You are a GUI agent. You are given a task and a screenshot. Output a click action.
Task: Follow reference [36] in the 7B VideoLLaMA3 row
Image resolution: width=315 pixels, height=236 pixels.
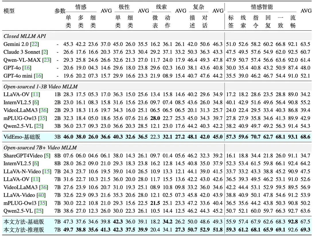[x=44, y=187]
